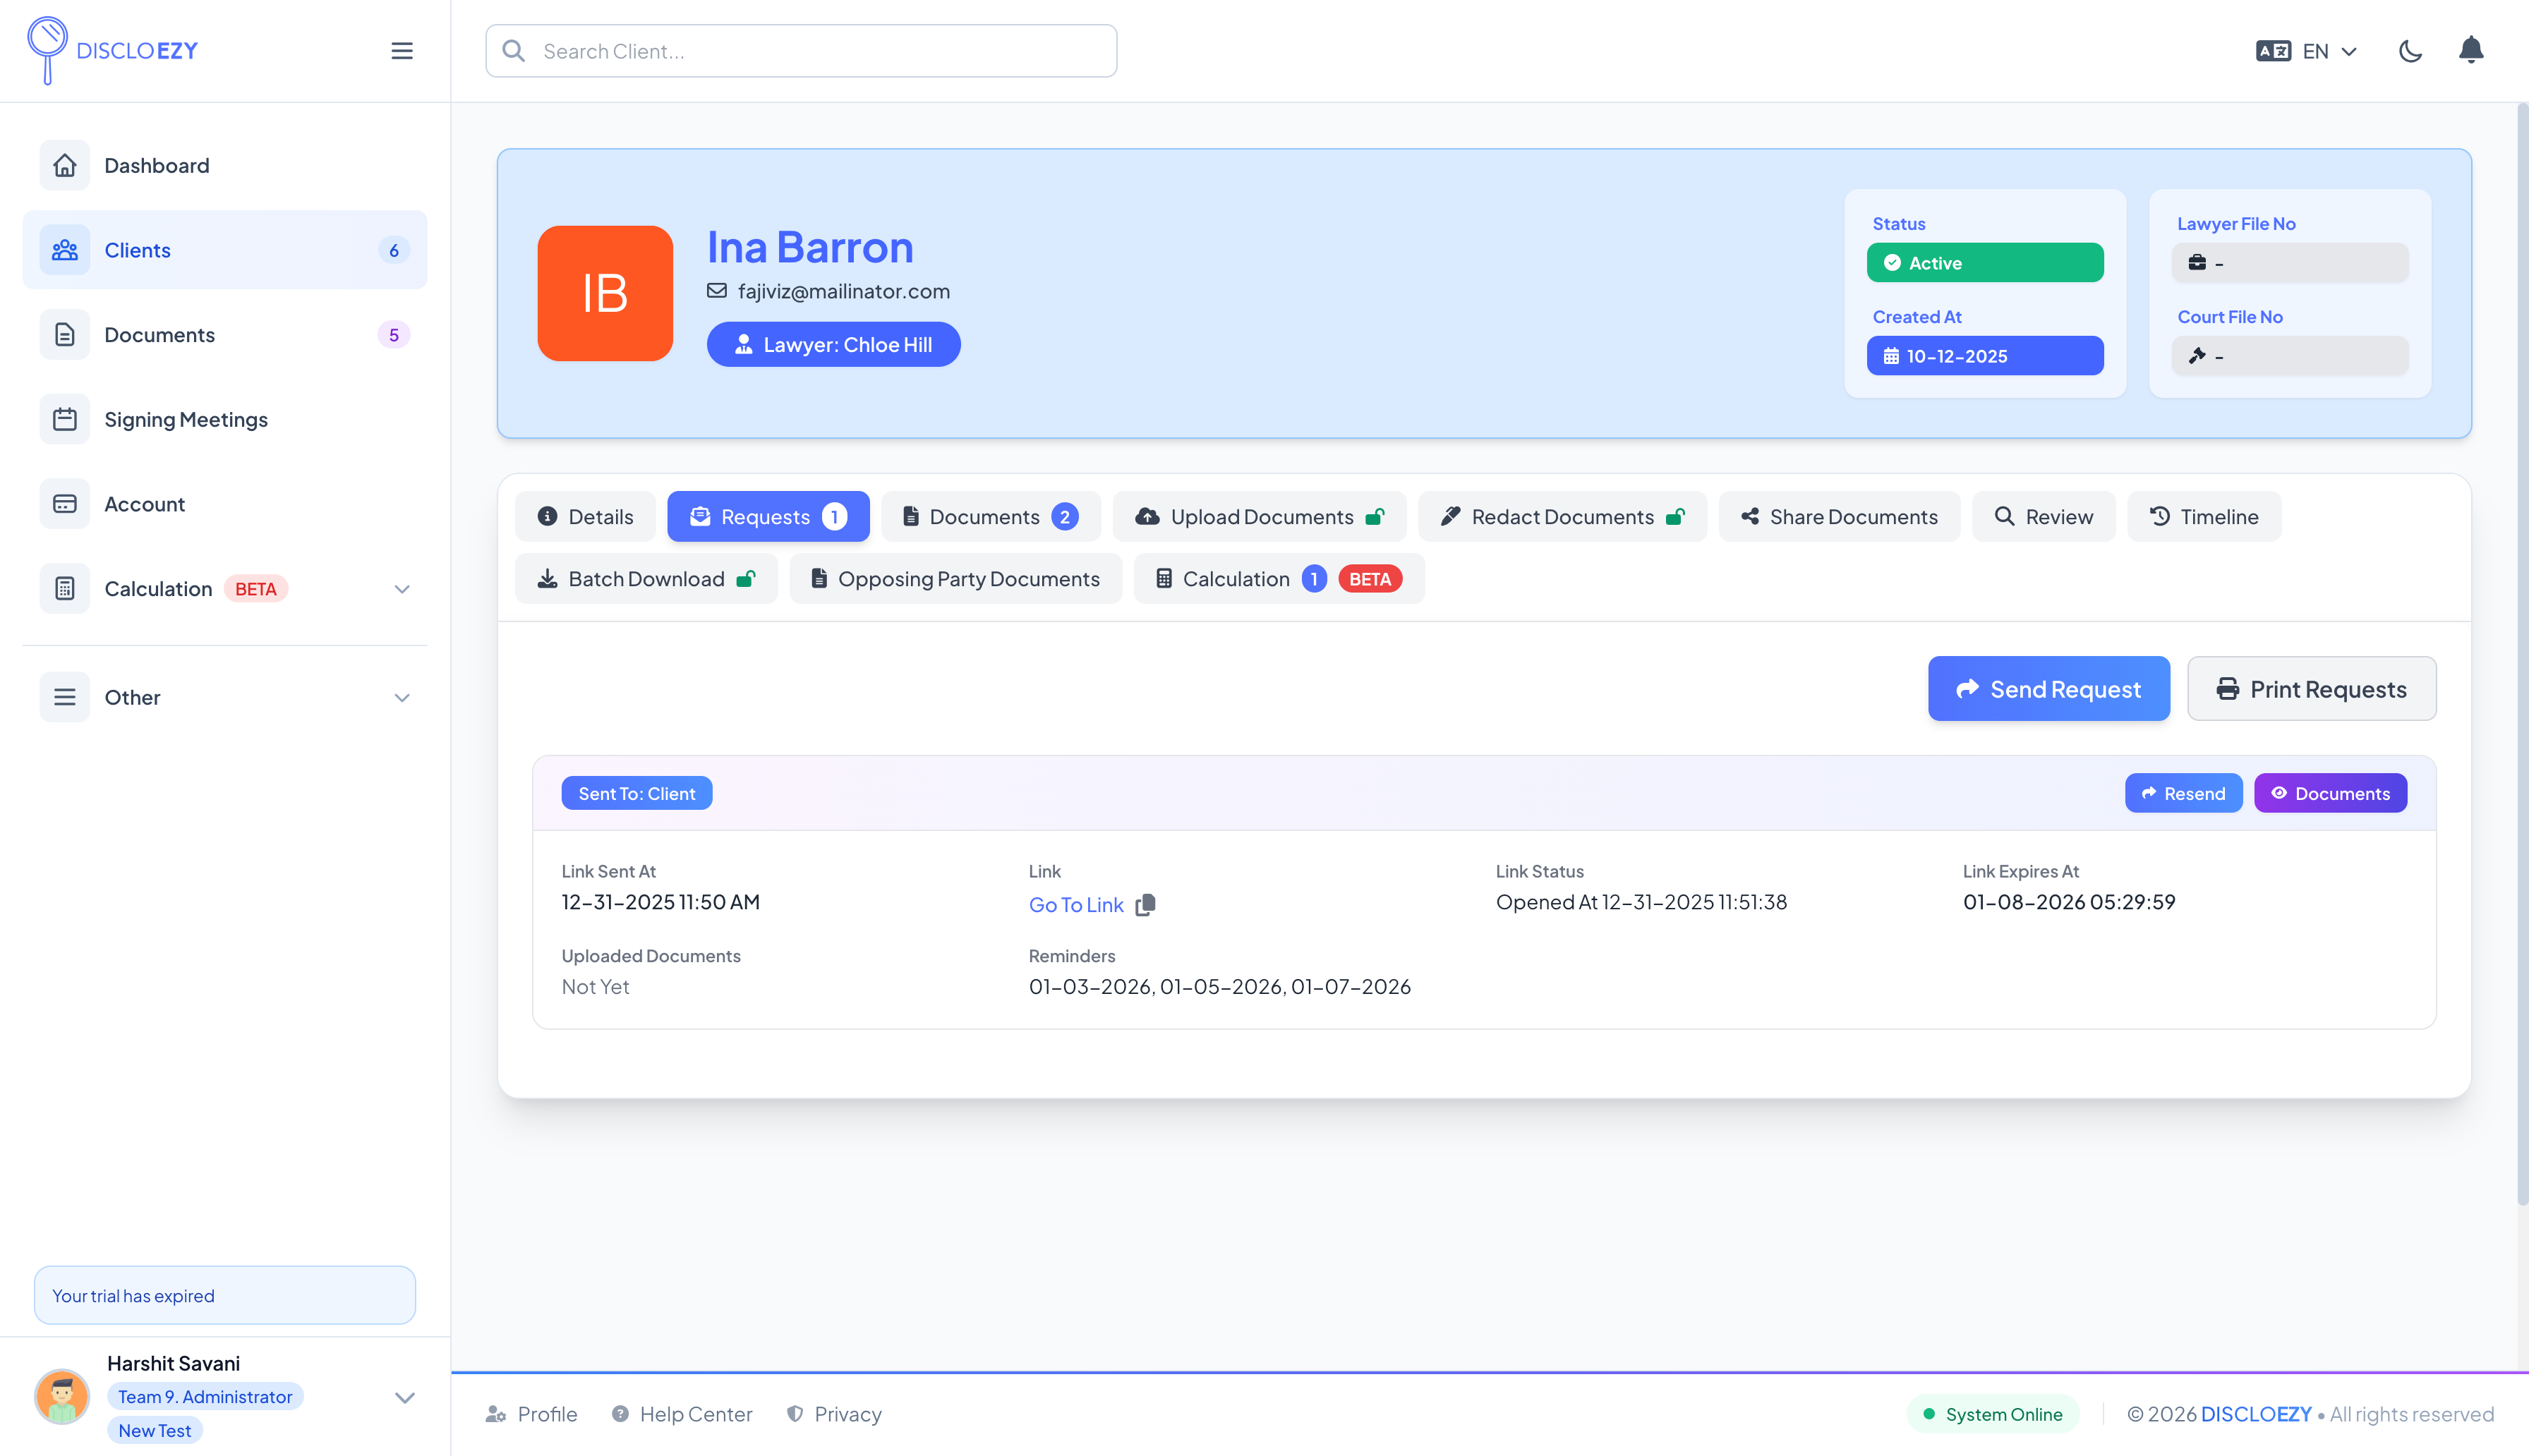The height and width of the screenshot is (1456, 2529).
Task: Open Signing Meetings calendar icon
Action: 65,419
